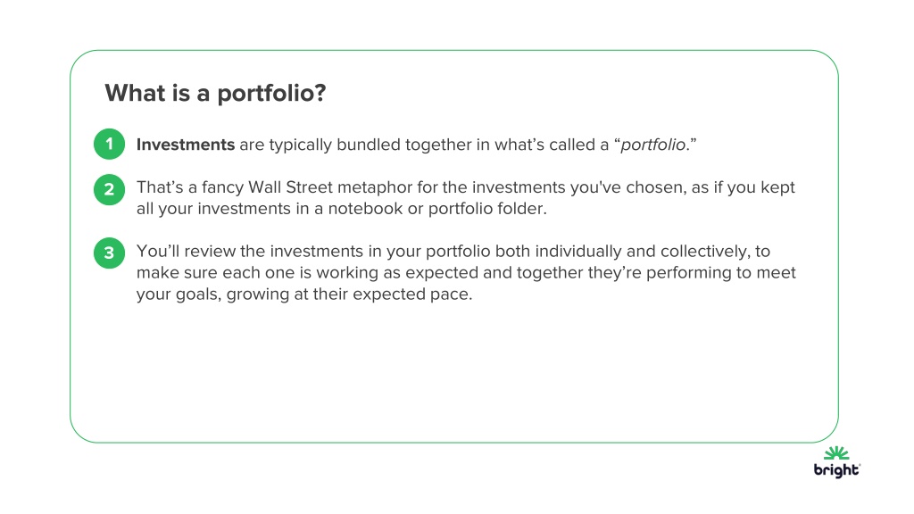Viewport: 914px width, 514px height.
Task: Click the words "bundled together" in point one
Action: pyautogui.click(x=403, y=145)
